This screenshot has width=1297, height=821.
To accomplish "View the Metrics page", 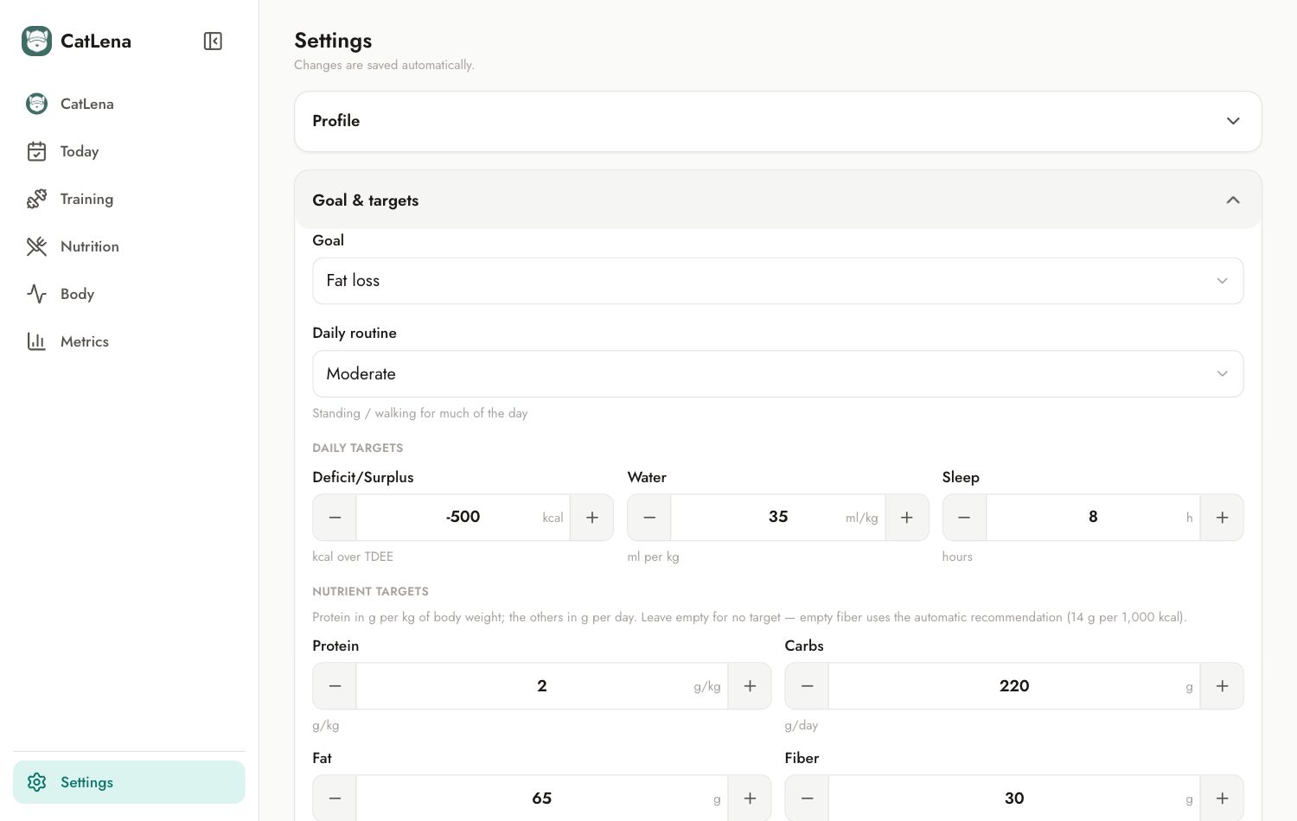I will click(x=129, y=341).
